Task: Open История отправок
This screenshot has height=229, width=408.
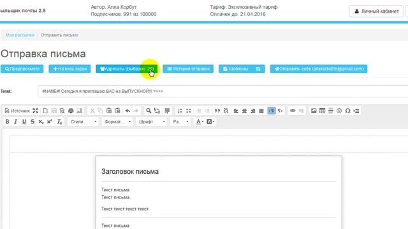Action: pyautogui.click(x=188, y=69)
